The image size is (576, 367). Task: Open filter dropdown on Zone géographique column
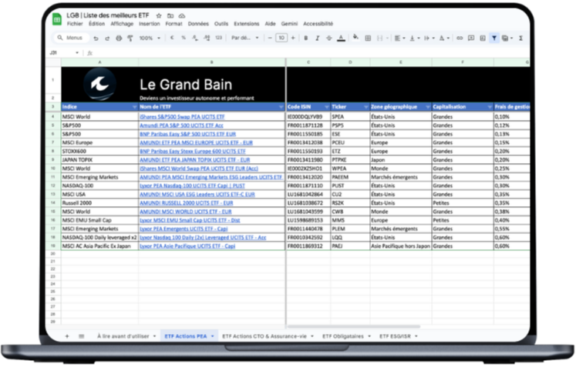pos(428,107)
